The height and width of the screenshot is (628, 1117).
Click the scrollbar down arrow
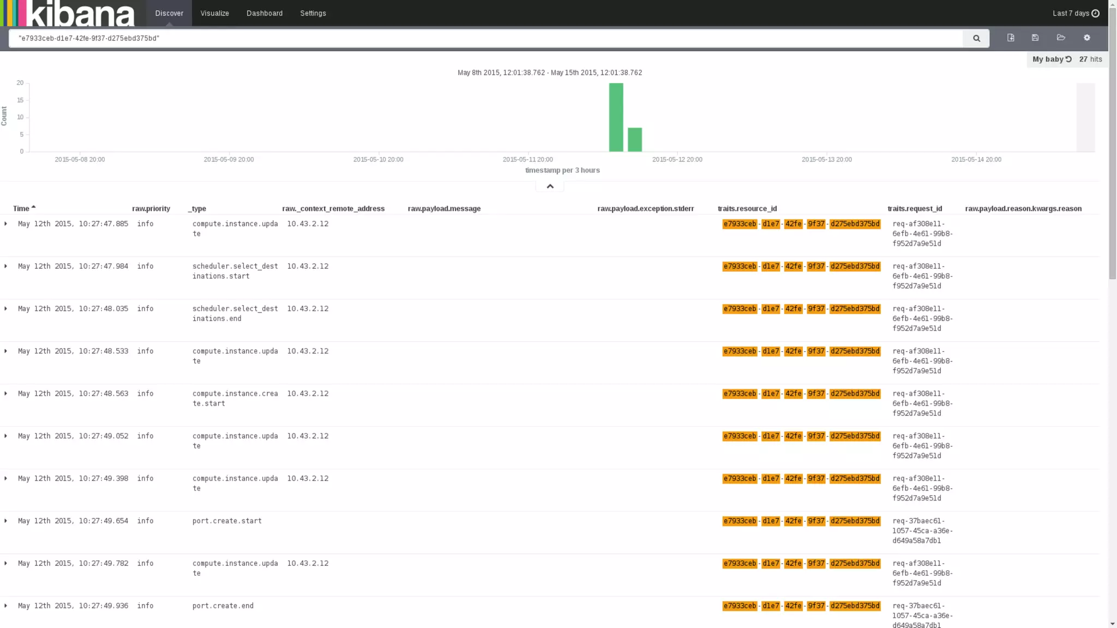(x=1113, y=624)
